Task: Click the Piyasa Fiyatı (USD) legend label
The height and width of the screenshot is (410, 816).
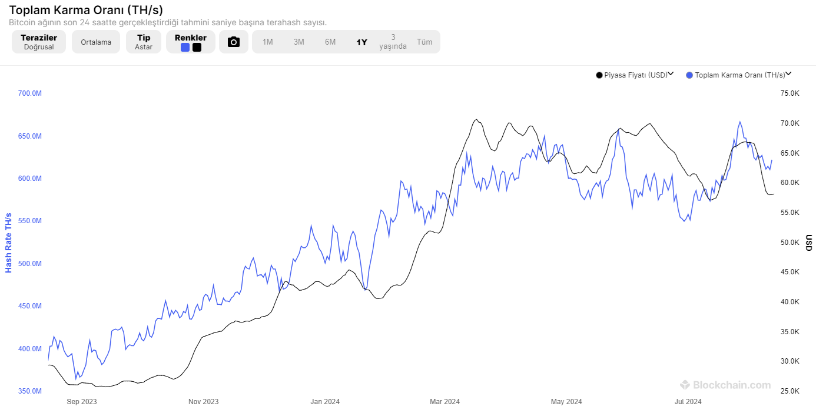Action: pyautogui.click(x=636, y=75)
